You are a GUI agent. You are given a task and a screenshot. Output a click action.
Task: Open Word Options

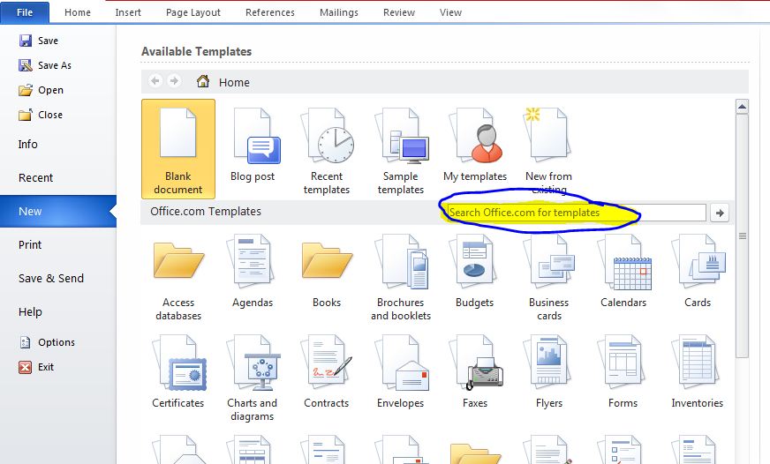(47, 342)
